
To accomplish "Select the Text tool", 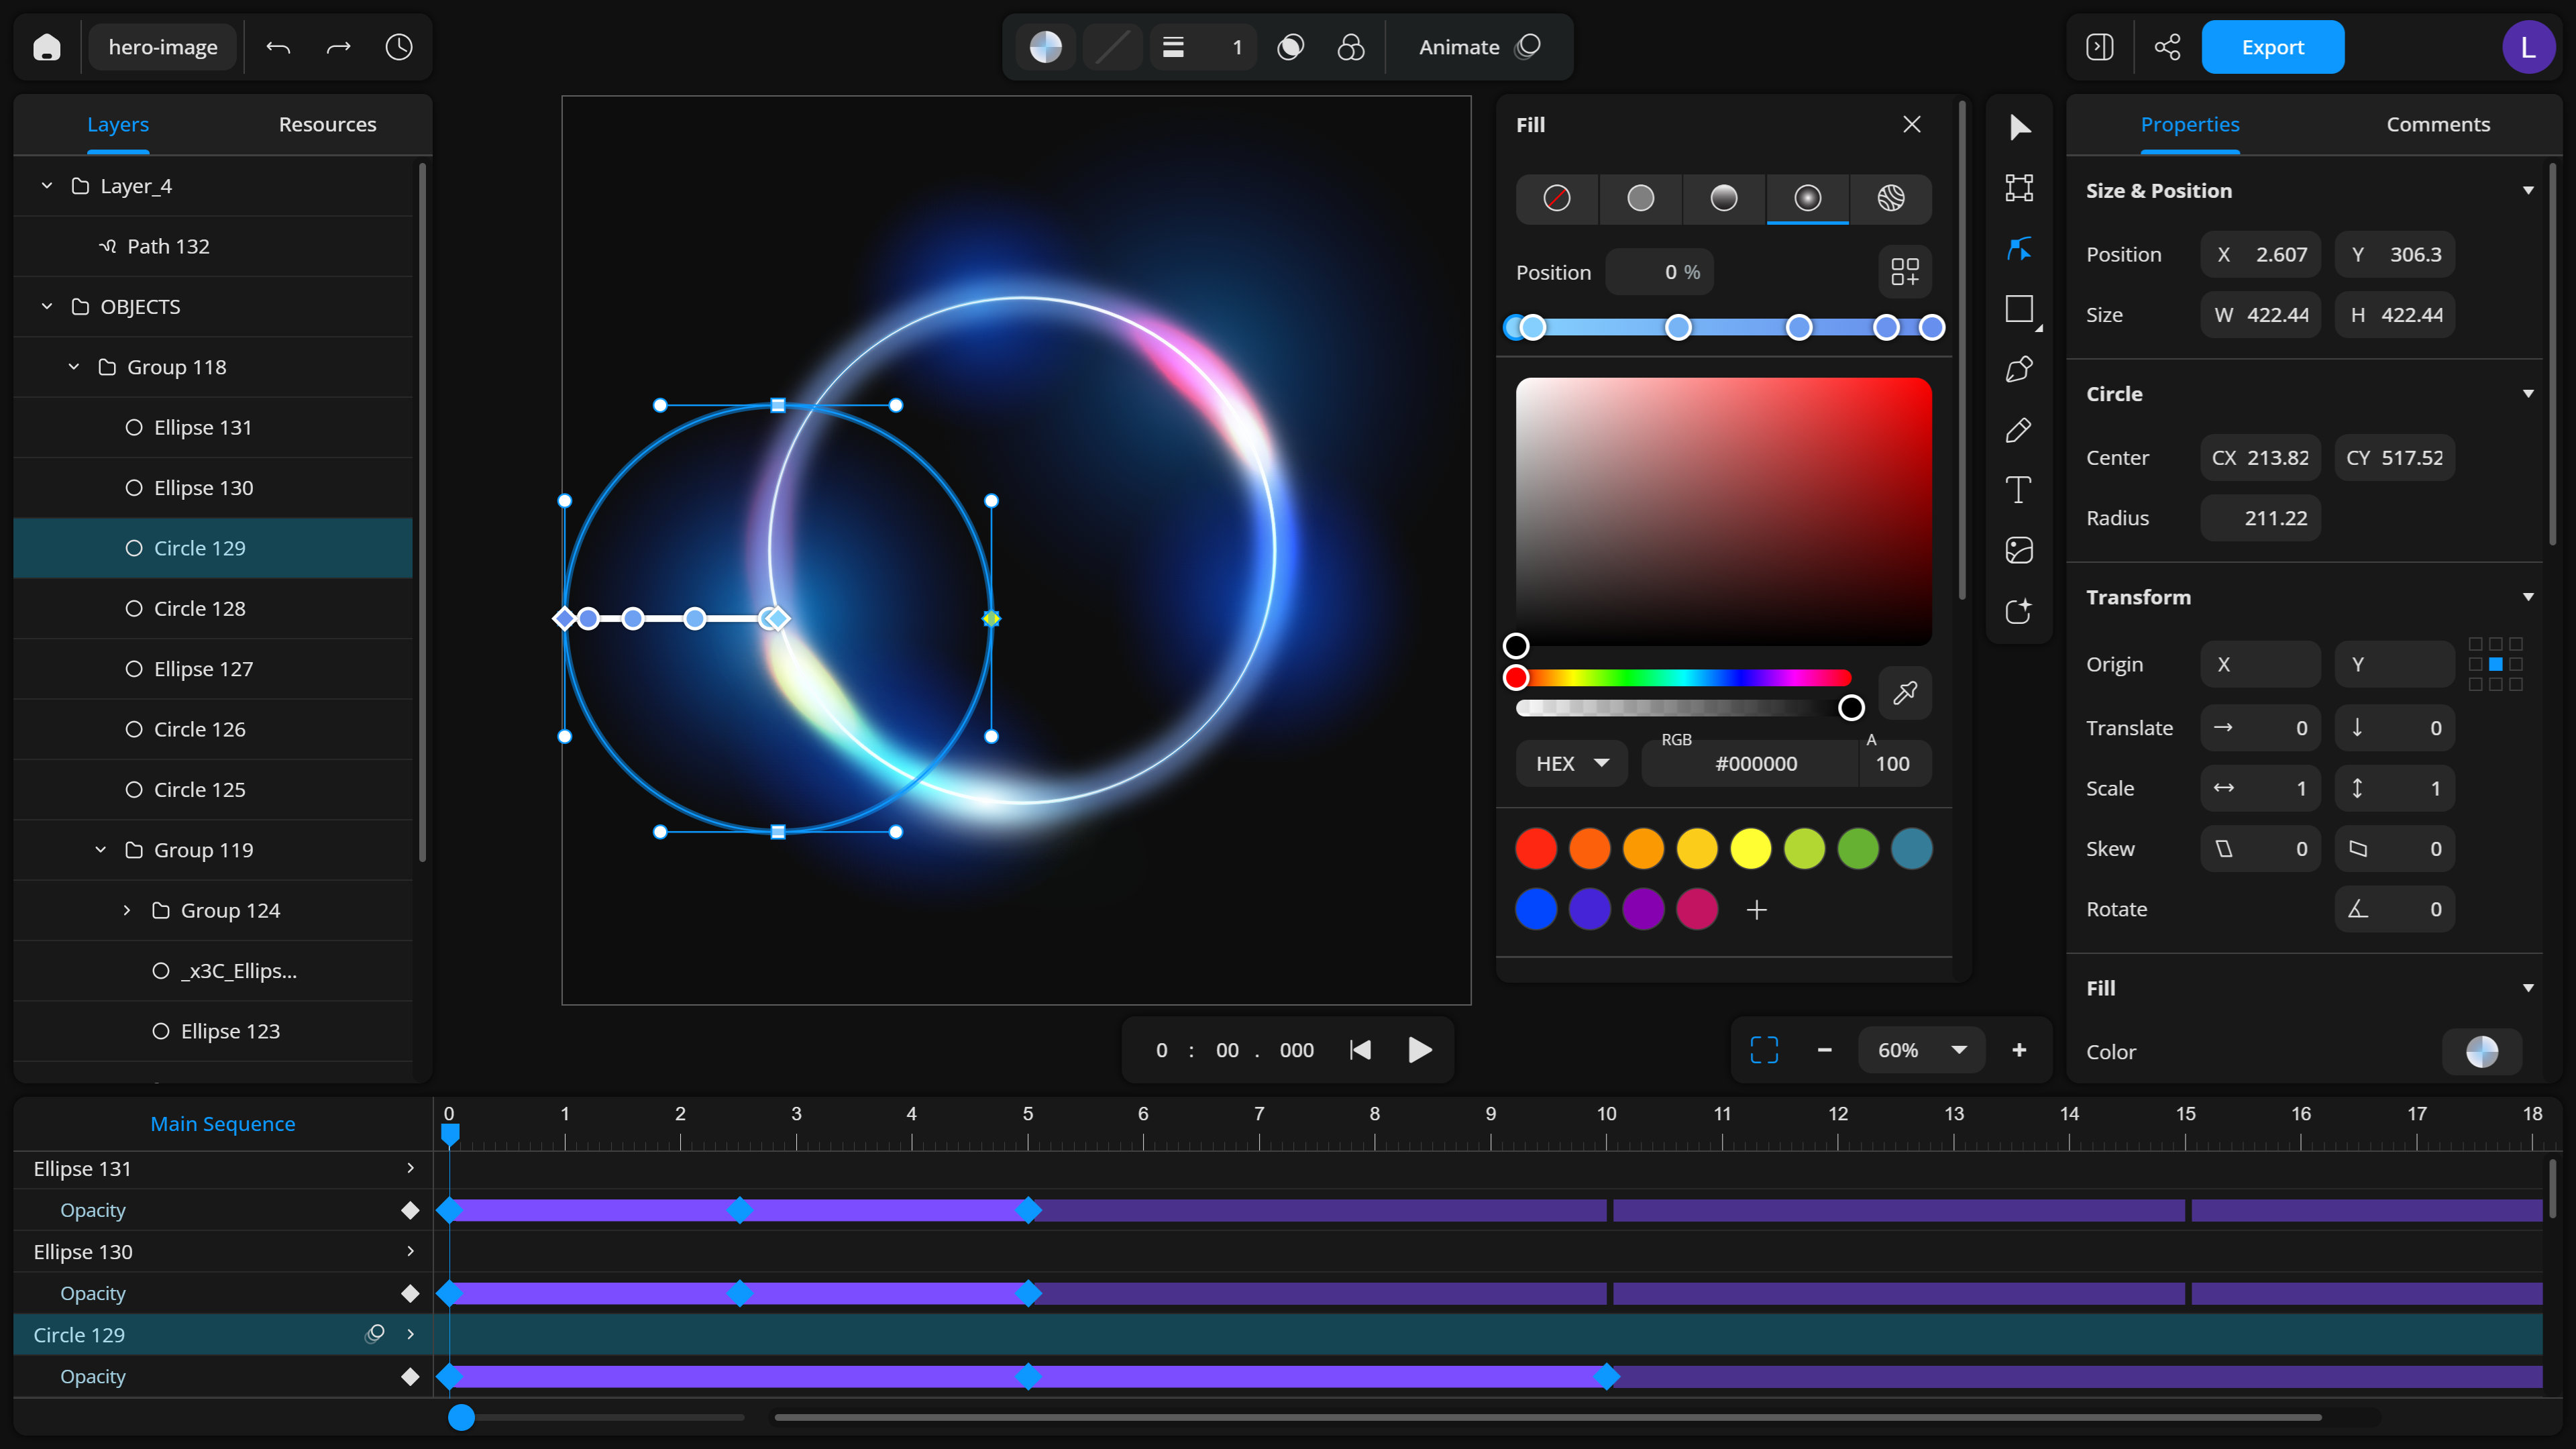I will (2018, 490).
